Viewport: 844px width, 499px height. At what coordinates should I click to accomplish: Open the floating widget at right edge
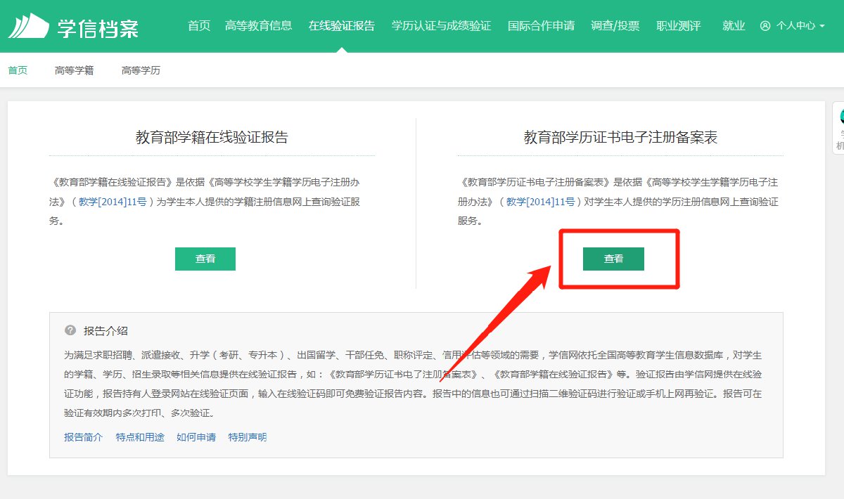point(838,128)
